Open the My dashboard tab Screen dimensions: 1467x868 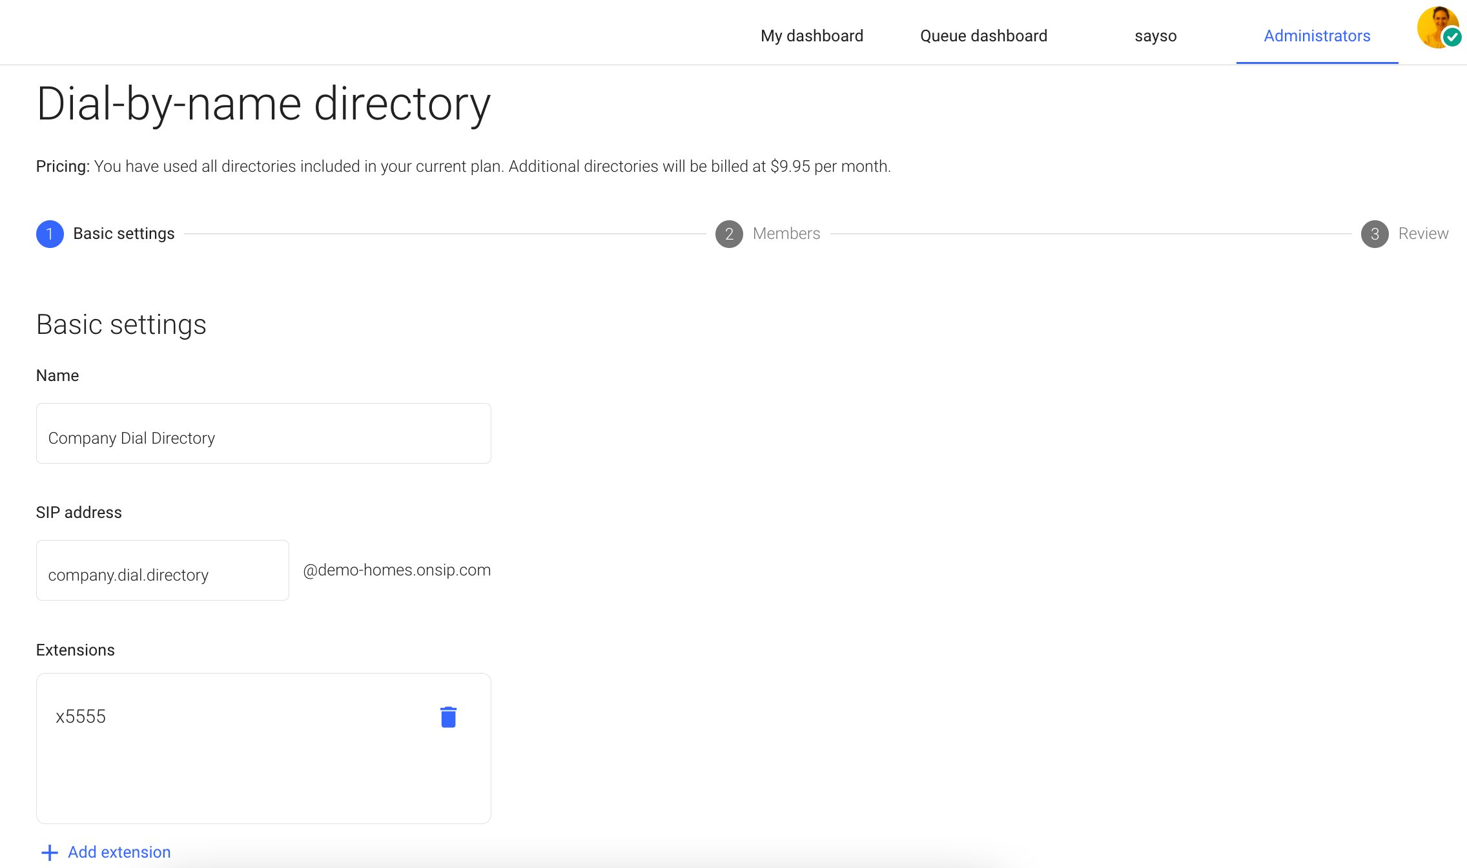pyautogui.click(x=812, y=36)
